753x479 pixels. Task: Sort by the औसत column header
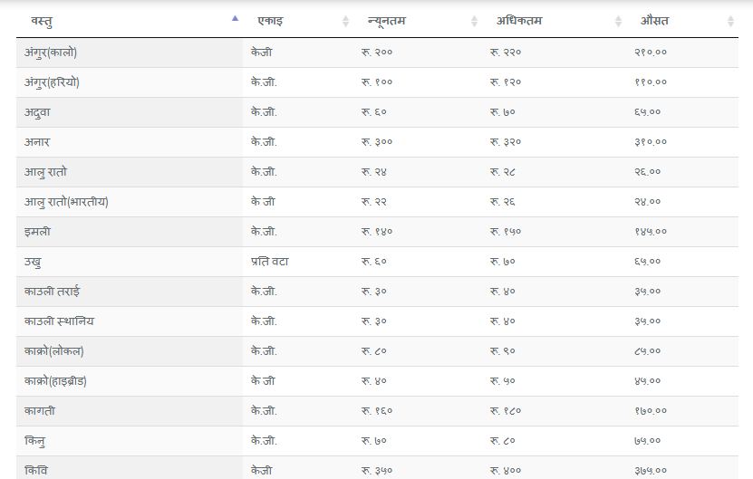pos(685,21)
